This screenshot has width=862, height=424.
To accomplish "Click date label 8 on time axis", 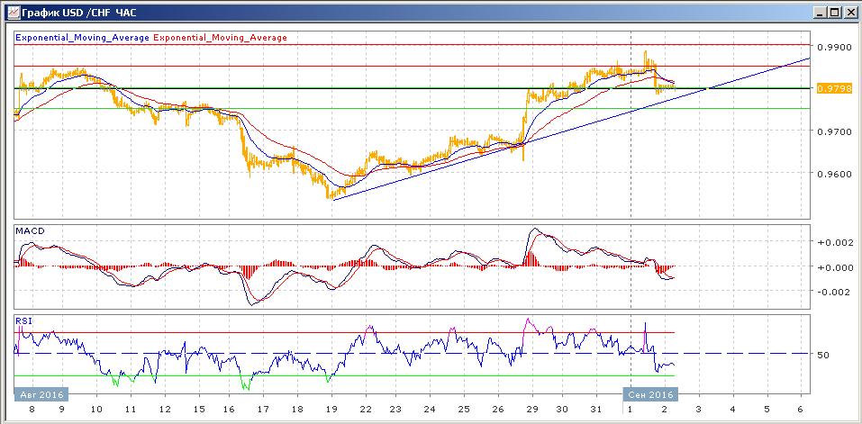I will pyautogui.click(x=32, y=410).
